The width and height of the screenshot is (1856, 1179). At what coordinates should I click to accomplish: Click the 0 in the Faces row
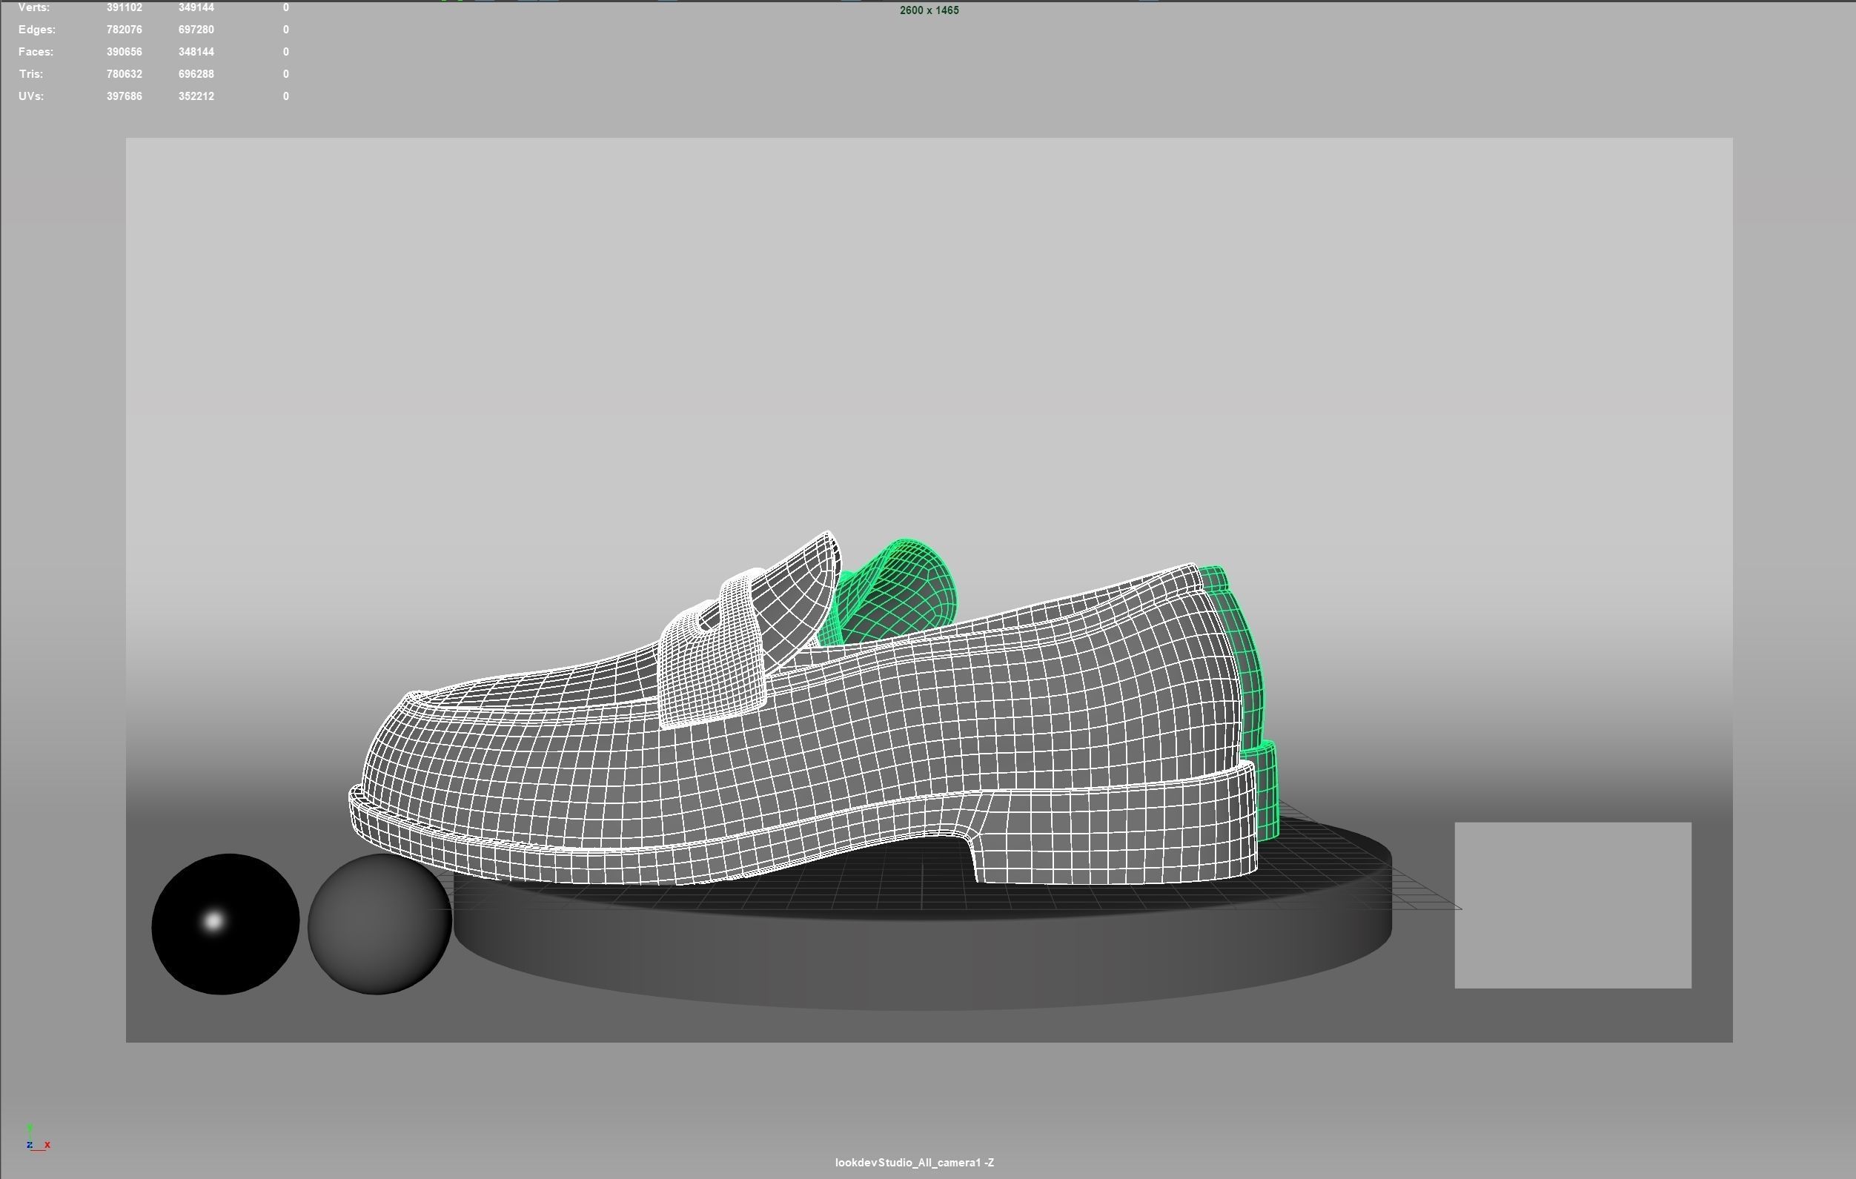[286, 52]
